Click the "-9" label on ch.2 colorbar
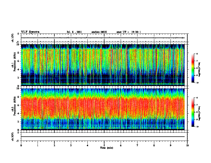 pos(197,119)
